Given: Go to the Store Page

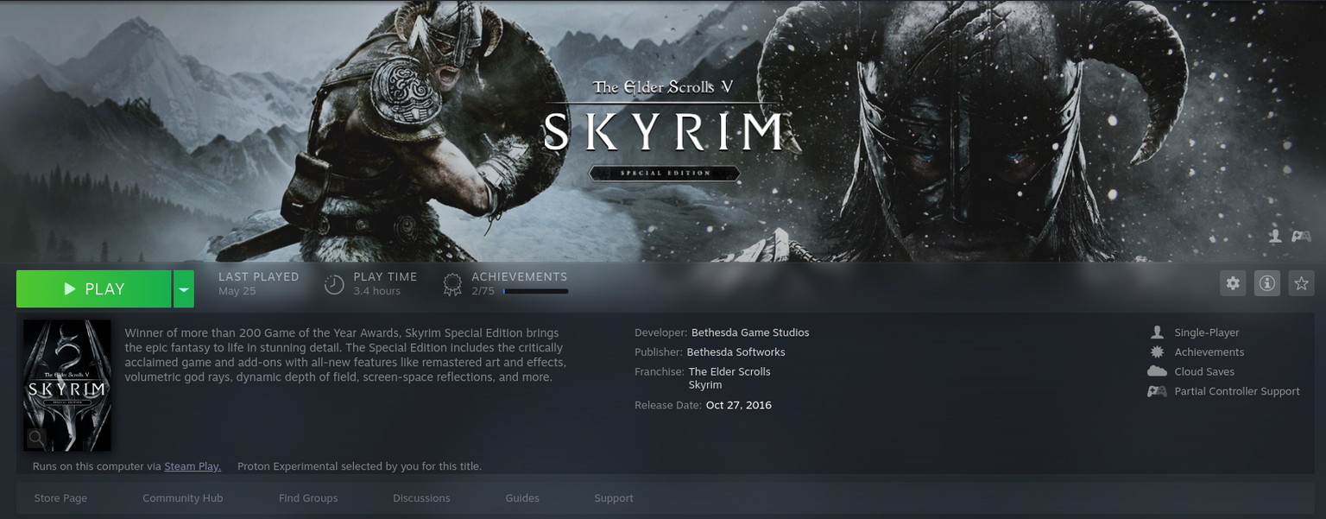Looking at the screenshot, I should pyautogui.click(x=60, y=498).
